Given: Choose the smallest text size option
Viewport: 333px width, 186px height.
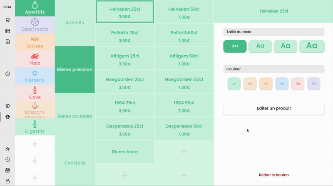Looking at the screenshot, I should (235, 46).
